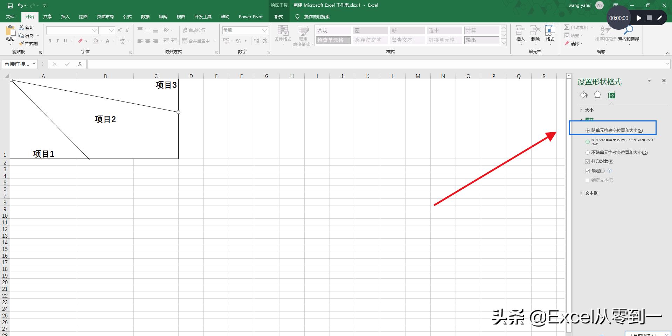
Task: Open the number format 常规 dropdown
Action: point(265,30)
